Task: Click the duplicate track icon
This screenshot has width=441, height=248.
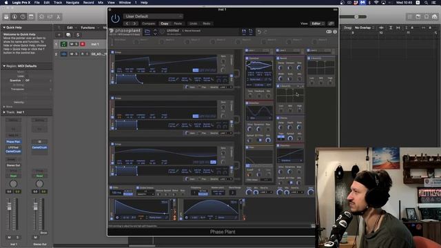Action: coord(68,35)
